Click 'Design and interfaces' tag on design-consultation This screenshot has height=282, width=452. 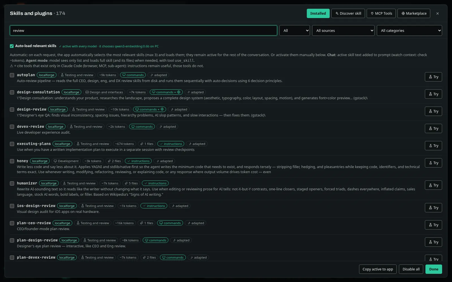pos(104,92)
